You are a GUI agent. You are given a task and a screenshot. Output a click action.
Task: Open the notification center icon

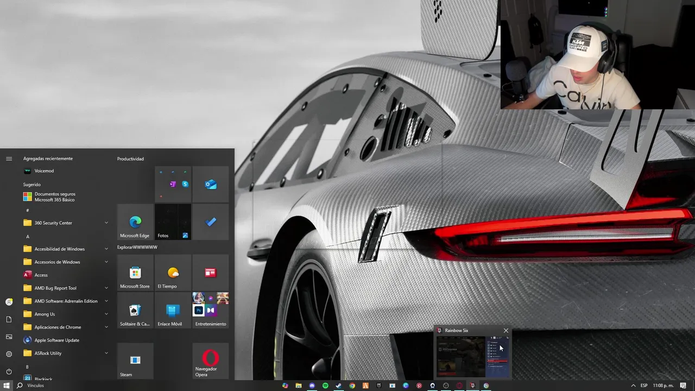[684, 386]
